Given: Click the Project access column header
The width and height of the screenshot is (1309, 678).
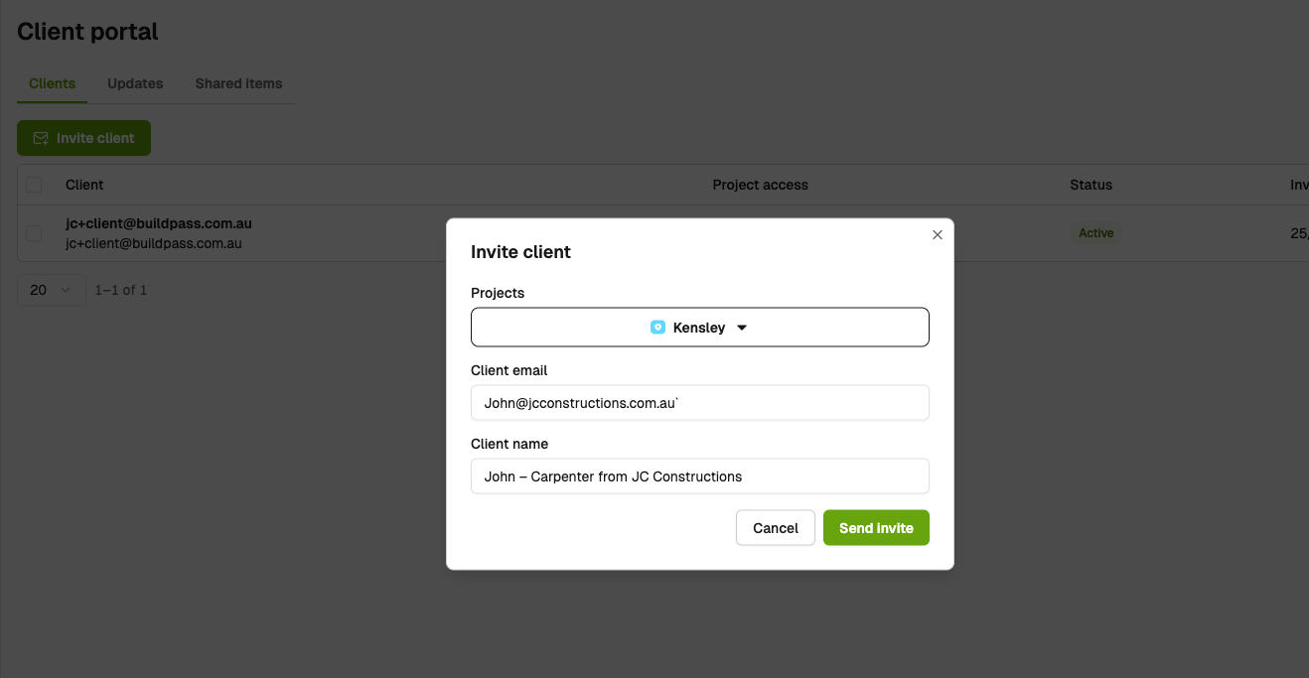Looking at the screenshot, I should pyautogui.click(x=760, y=185).
